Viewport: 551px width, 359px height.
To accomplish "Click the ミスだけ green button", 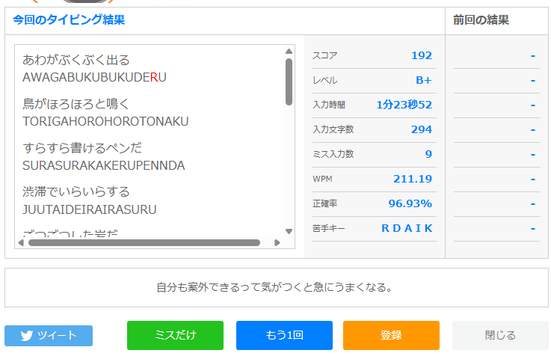I will click(x=176, y=336).
